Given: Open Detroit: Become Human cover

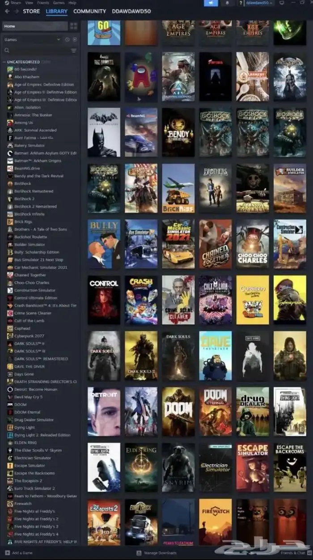Looking at the screenshot, I should 104,412.
